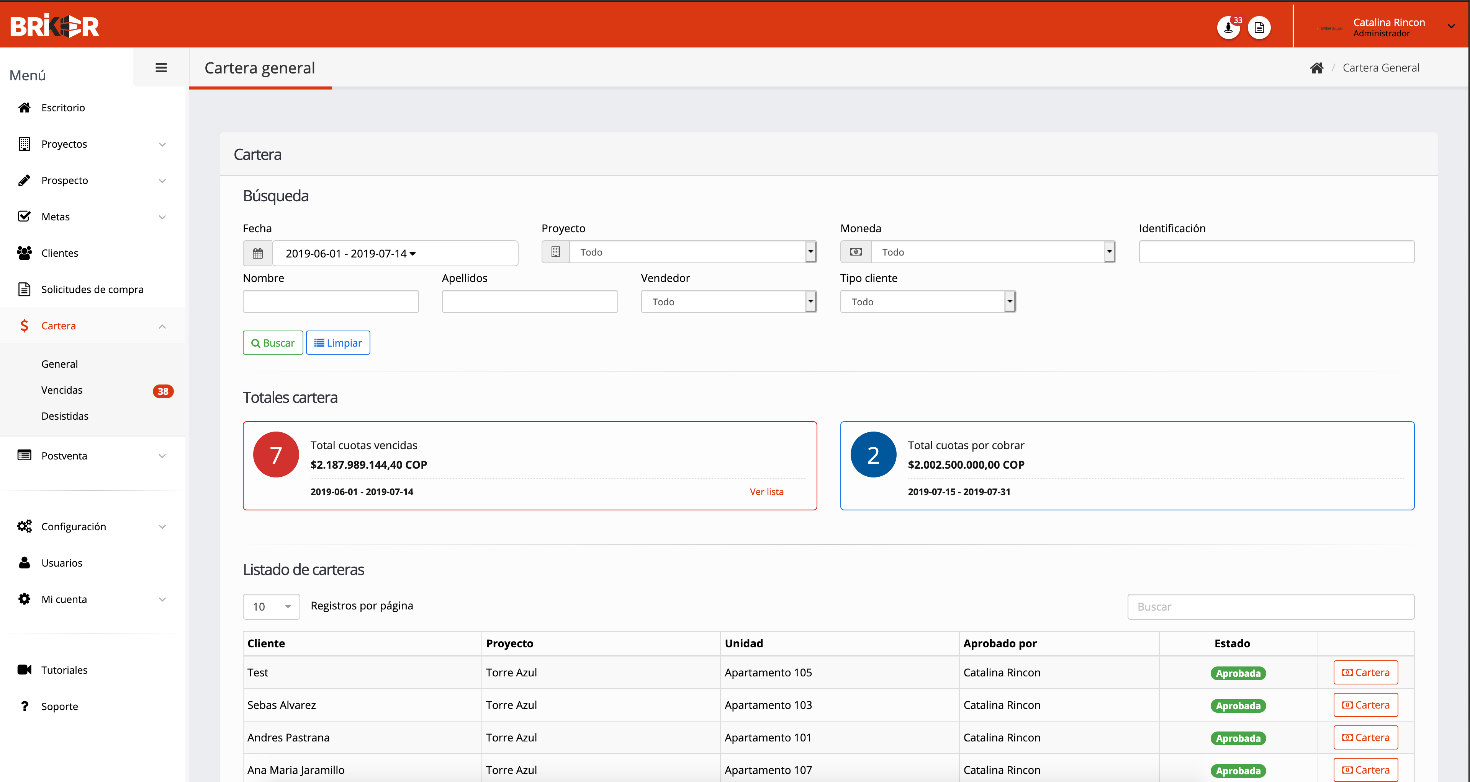
Task: Click the Apellidos input field
Action: click(530, 301)
